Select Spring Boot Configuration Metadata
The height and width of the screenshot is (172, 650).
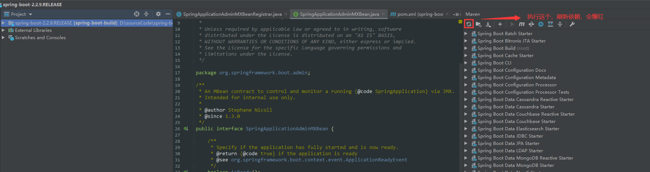tap(517, 78)
